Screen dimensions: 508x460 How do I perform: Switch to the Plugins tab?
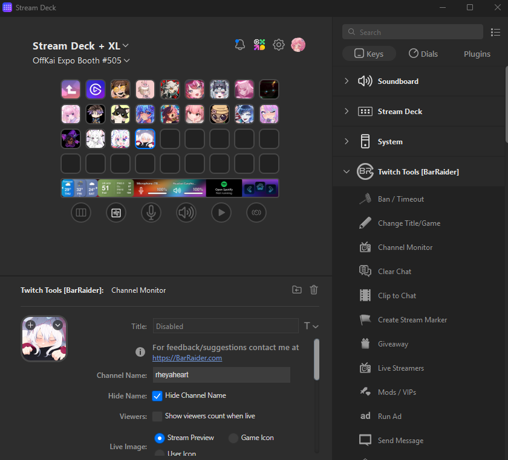(477, 54)
